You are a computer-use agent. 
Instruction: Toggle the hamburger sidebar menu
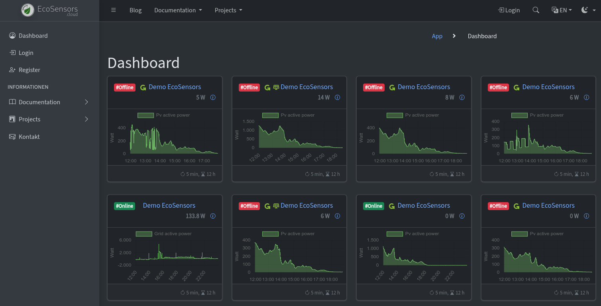pyautogui.click(x=114, y=10)
